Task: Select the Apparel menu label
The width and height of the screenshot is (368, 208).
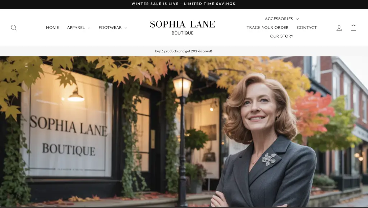Action: point(76,27)
